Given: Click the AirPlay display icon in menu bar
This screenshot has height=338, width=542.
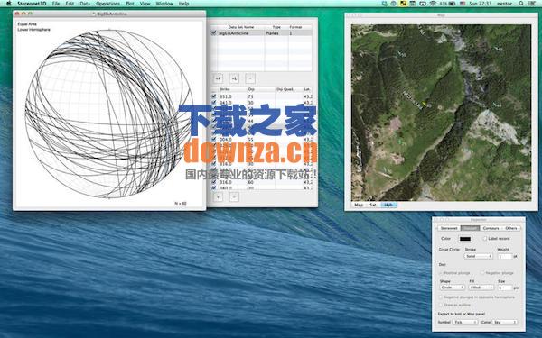Looking at the screenshot, I should 423,4.
